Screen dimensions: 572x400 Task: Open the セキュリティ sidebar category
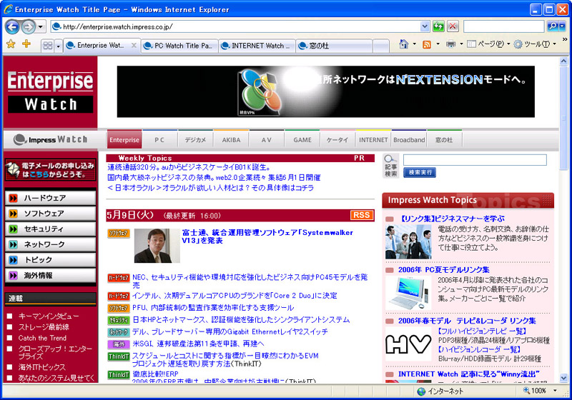(x=50, y=229)
